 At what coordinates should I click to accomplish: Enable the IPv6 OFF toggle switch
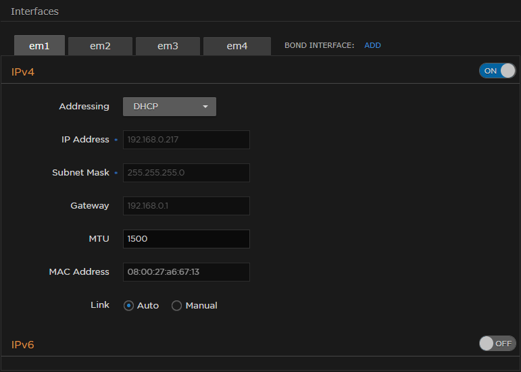497,343
